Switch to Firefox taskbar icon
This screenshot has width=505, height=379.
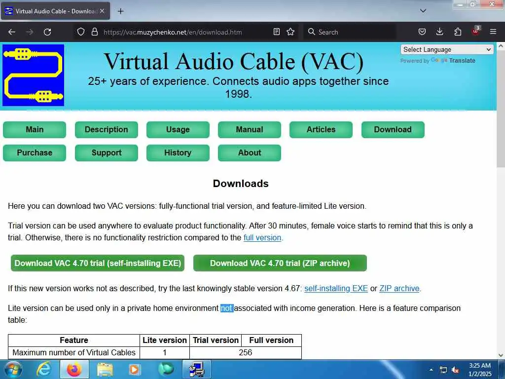pyautogui.click(x=74, y=370)
